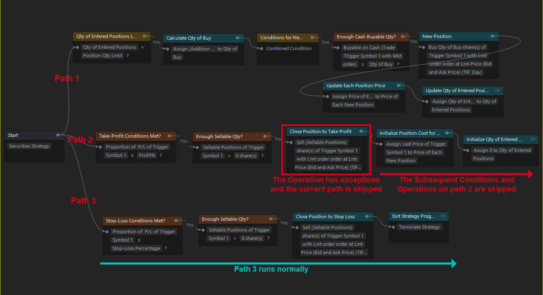Click input port of Update Each Position Price row
The image size is (543, 295).
pyautogui.click(x=327, y=96)
